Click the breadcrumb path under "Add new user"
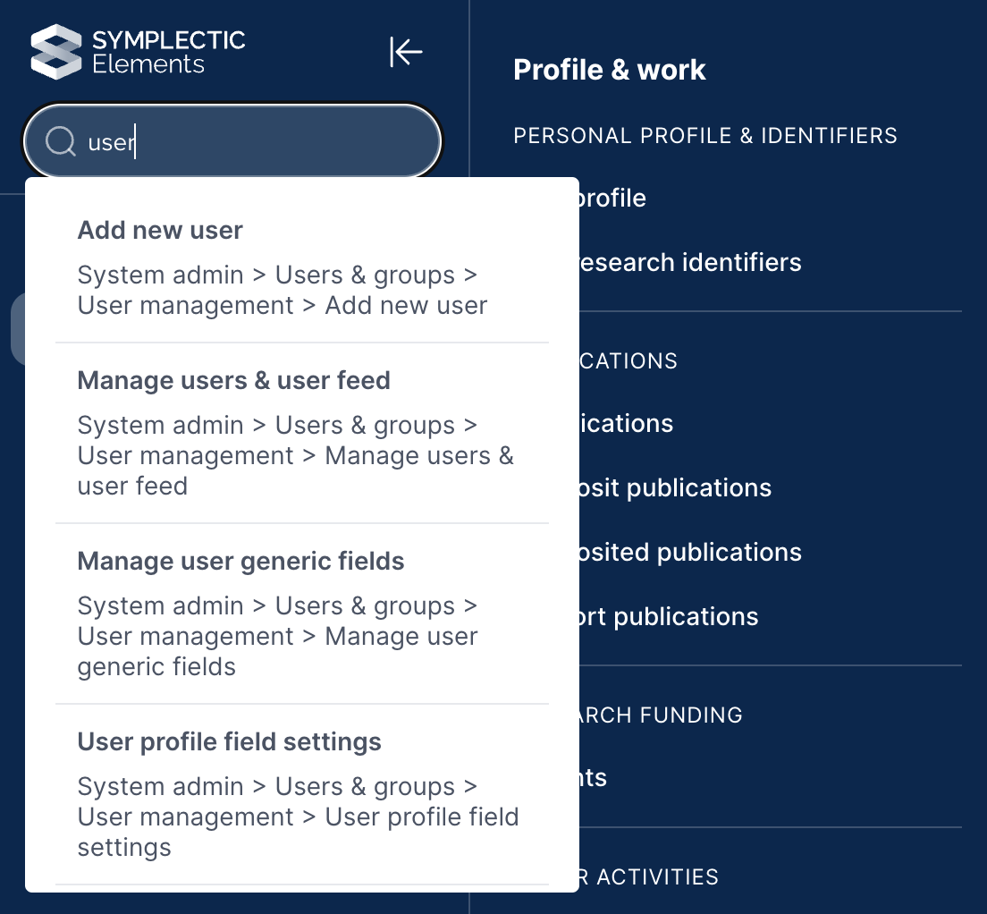This screenshot has height=914, width=987. pos(282,291)
